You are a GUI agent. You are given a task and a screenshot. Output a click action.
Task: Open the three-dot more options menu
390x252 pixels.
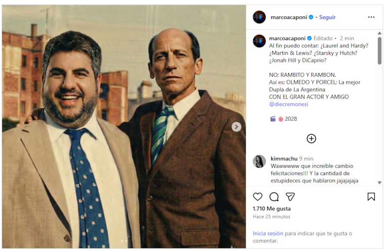coord(371,17)
